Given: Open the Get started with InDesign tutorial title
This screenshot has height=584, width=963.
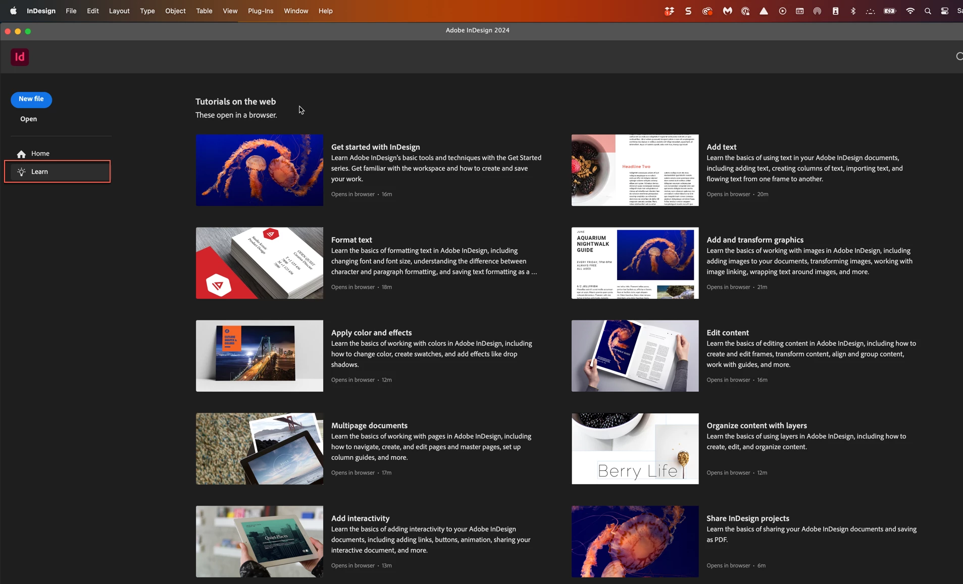Looking at the screenshot, I should coord(375,147).
